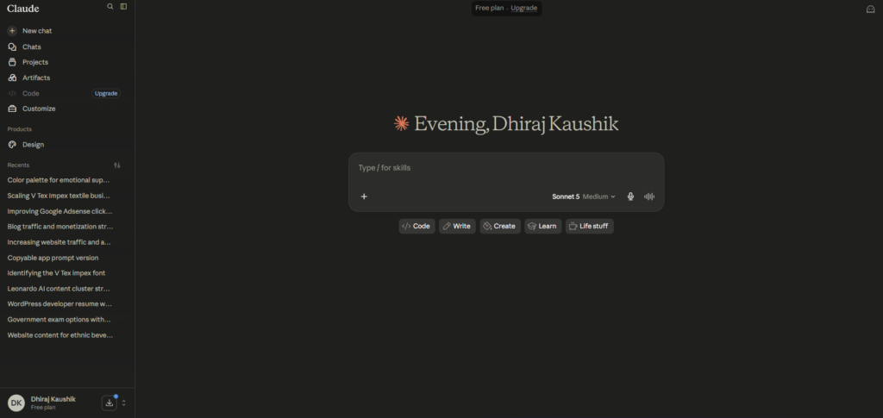The width and height of the screenshot is (883, 418).
Task: Open the Sonnet 5 model selector dropdown
Action: pos(584,197)
